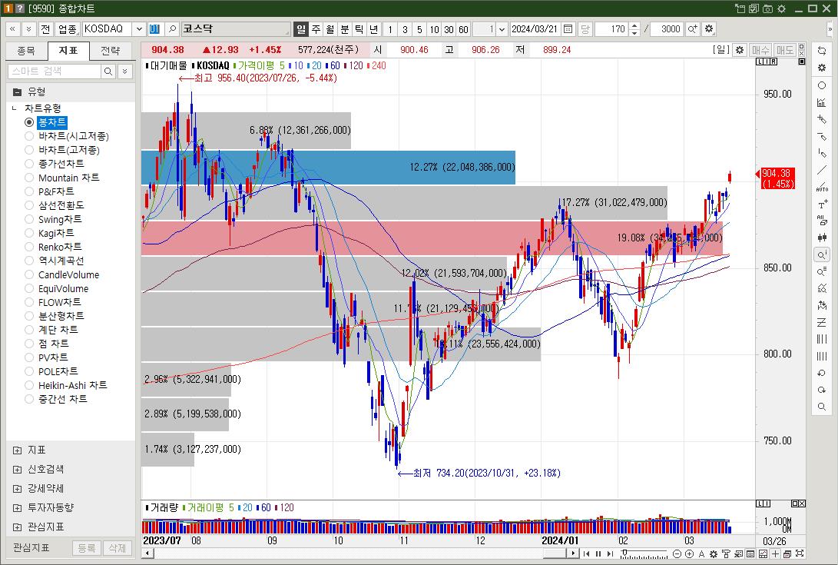This screenshot has height=565, width=838.
Task: Select the 바차트(시고저종) radio option
Action: click(29, 136)
